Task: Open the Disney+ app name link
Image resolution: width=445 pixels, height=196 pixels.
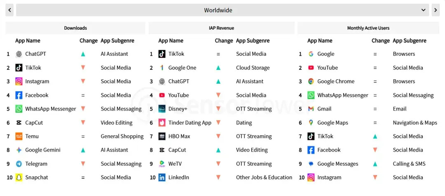Action: 178,109
